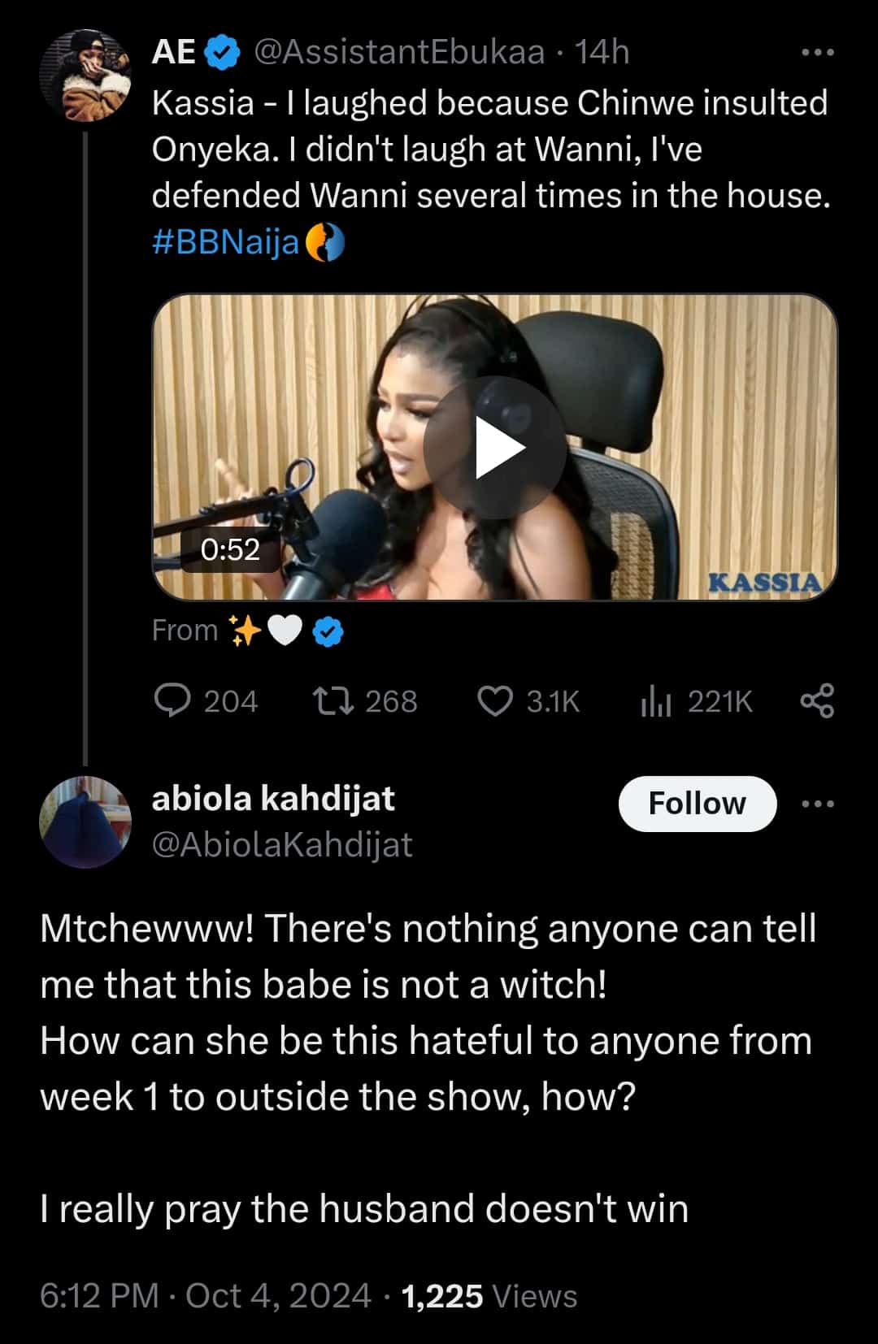Click the abiola kahdijat display name
This screenshot has width=878, height=1344.
(273, 799)
